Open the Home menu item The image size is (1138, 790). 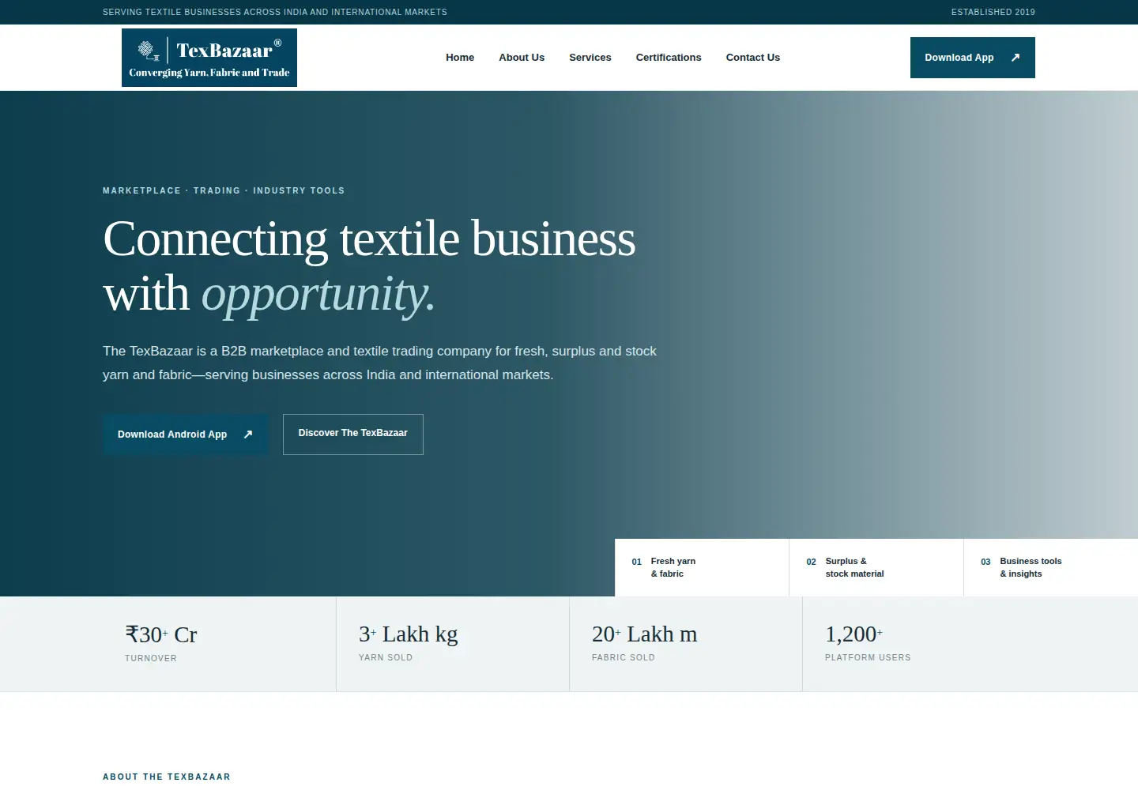pyautogui.click(x=460, y=58)
